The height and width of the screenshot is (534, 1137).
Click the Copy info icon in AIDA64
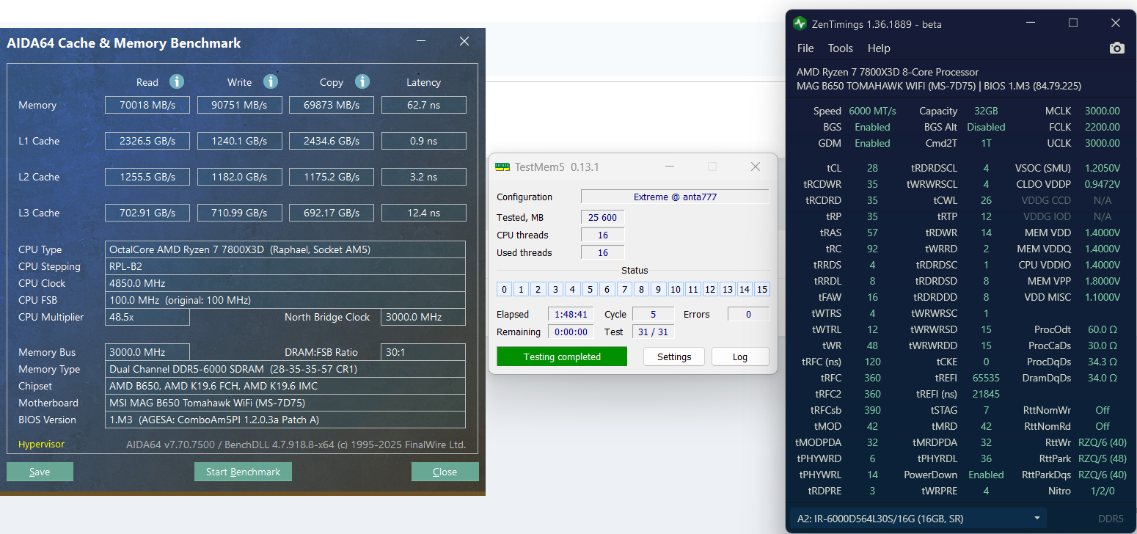[x=362, y=81]
